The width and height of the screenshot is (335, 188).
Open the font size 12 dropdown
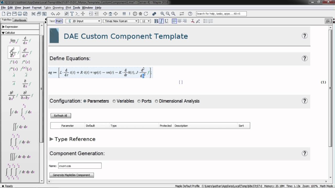tap(145, 21)
